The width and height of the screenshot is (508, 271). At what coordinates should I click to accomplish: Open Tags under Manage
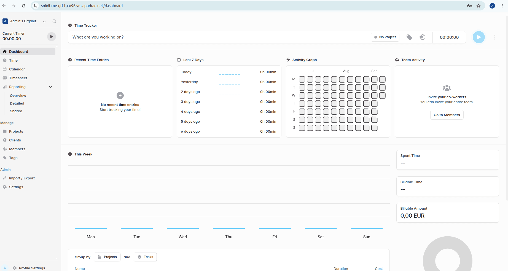(28, 158)
